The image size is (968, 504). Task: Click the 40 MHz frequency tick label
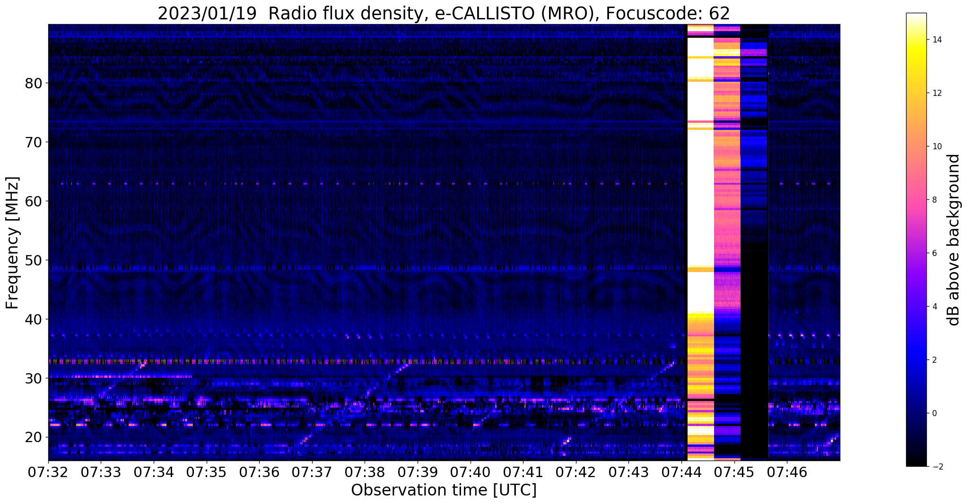click(x=33, y=319)
